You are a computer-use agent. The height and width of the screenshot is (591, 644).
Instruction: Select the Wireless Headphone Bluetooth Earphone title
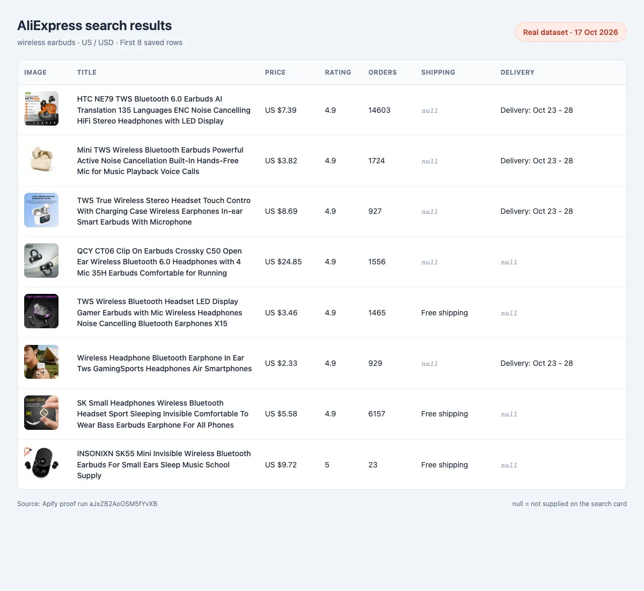pos(164,363)
